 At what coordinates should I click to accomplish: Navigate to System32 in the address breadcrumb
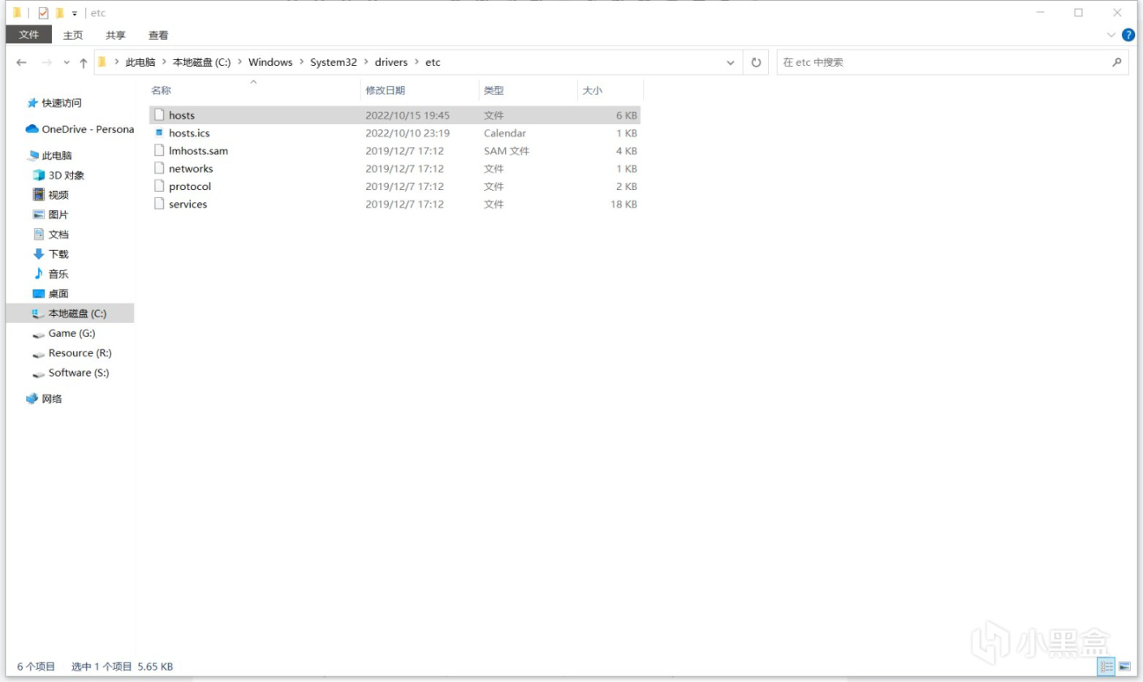(334, 63)
